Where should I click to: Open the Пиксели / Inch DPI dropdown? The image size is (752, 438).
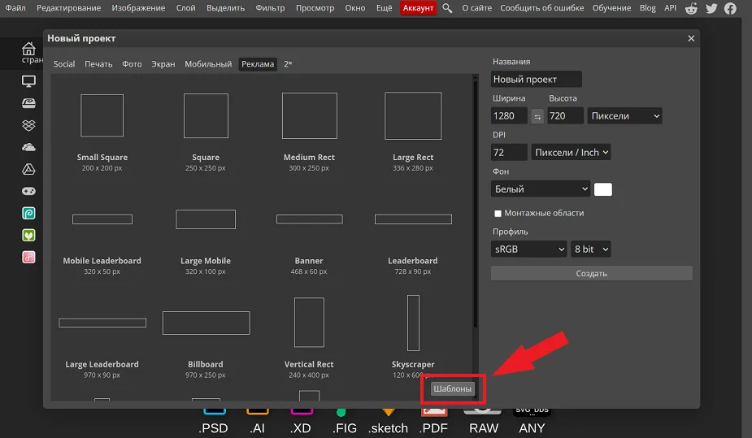[x=571, y=152]
